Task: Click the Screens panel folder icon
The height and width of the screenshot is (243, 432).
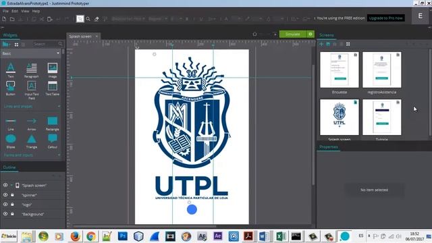Action: [328, 44]
